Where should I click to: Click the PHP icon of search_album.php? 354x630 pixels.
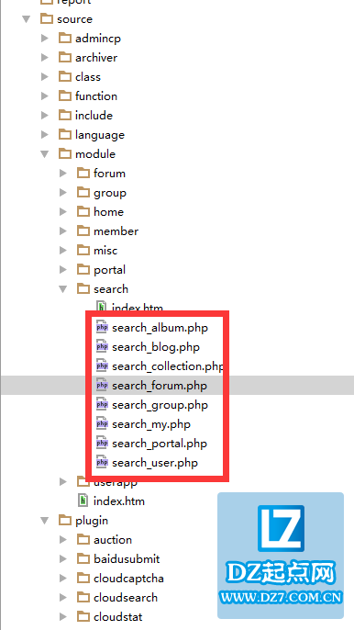pos(102,328)
